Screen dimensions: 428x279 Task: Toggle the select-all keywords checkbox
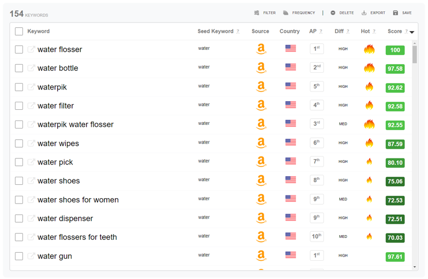point(19,32)
